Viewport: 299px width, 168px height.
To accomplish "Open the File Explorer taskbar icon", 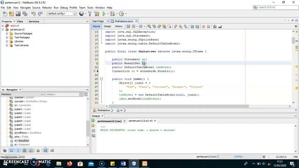I will click(59, 163).
